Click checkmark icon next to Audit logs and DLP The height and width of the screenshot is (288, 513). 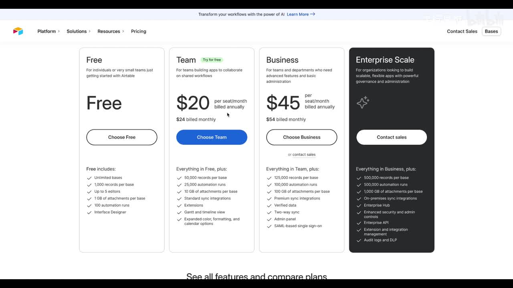359,240
